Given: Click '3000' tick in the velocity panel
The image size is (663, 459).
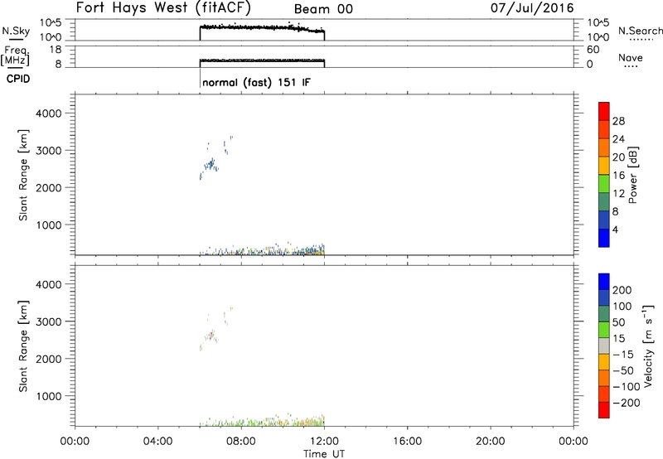Looking at the screenshot, I should [49, 321].
